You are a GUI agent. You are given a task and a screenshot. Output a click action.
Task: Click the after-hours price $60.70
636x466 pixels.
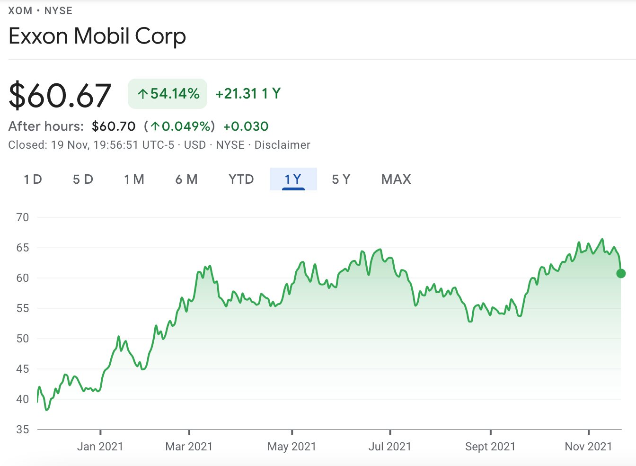115,126
